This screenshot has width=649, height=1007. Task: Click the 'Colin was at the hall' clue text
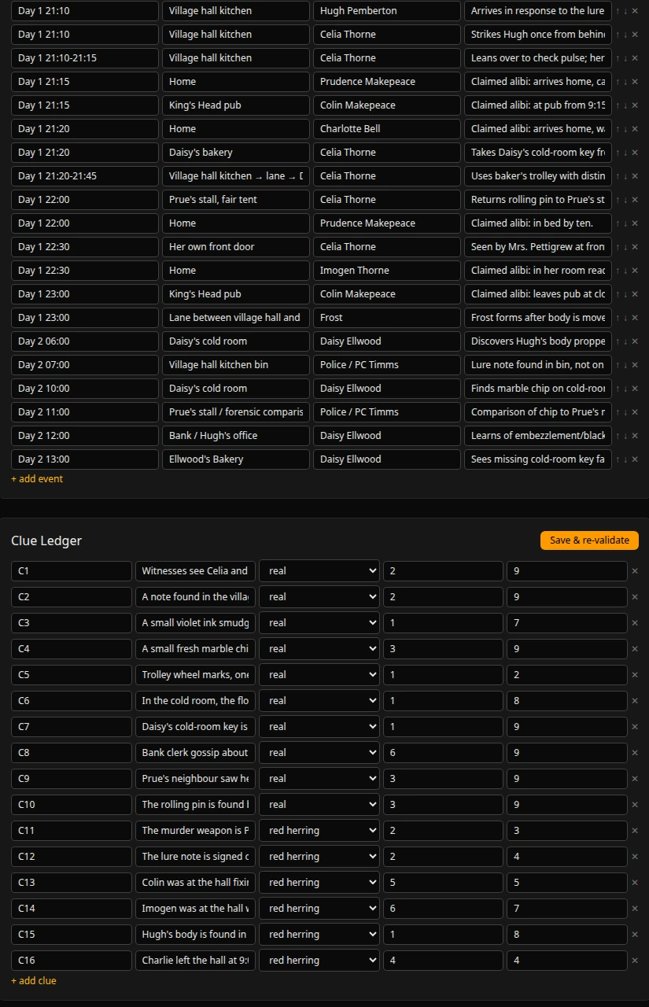[196, 883]
